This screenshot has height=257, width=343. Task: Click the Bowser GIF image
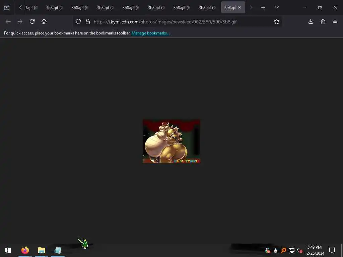[171, 141]
